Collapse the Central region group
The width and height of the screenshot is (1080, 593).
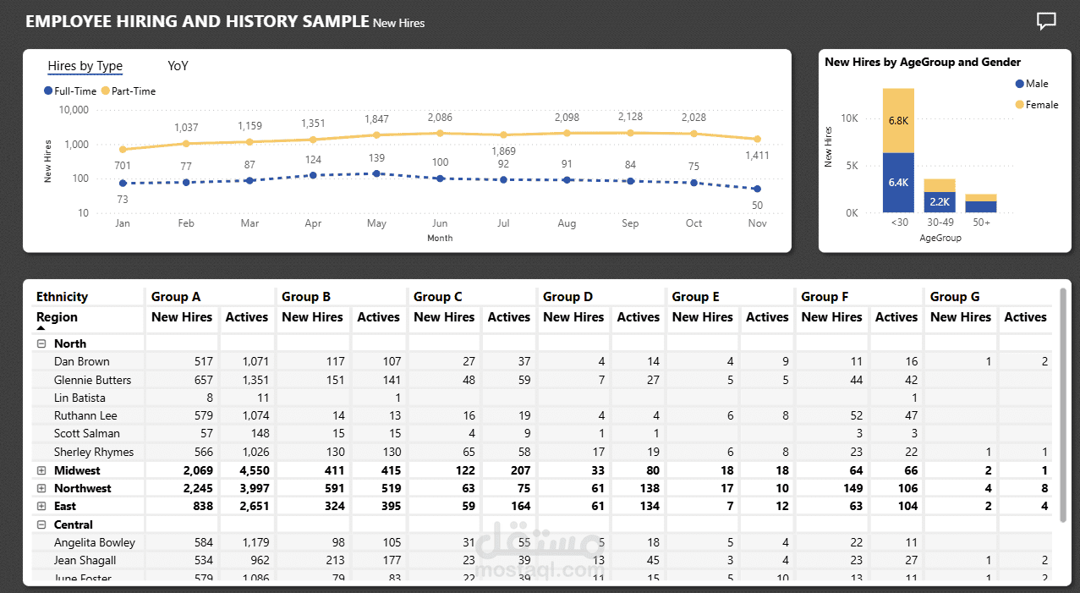[x=41, y=524]
